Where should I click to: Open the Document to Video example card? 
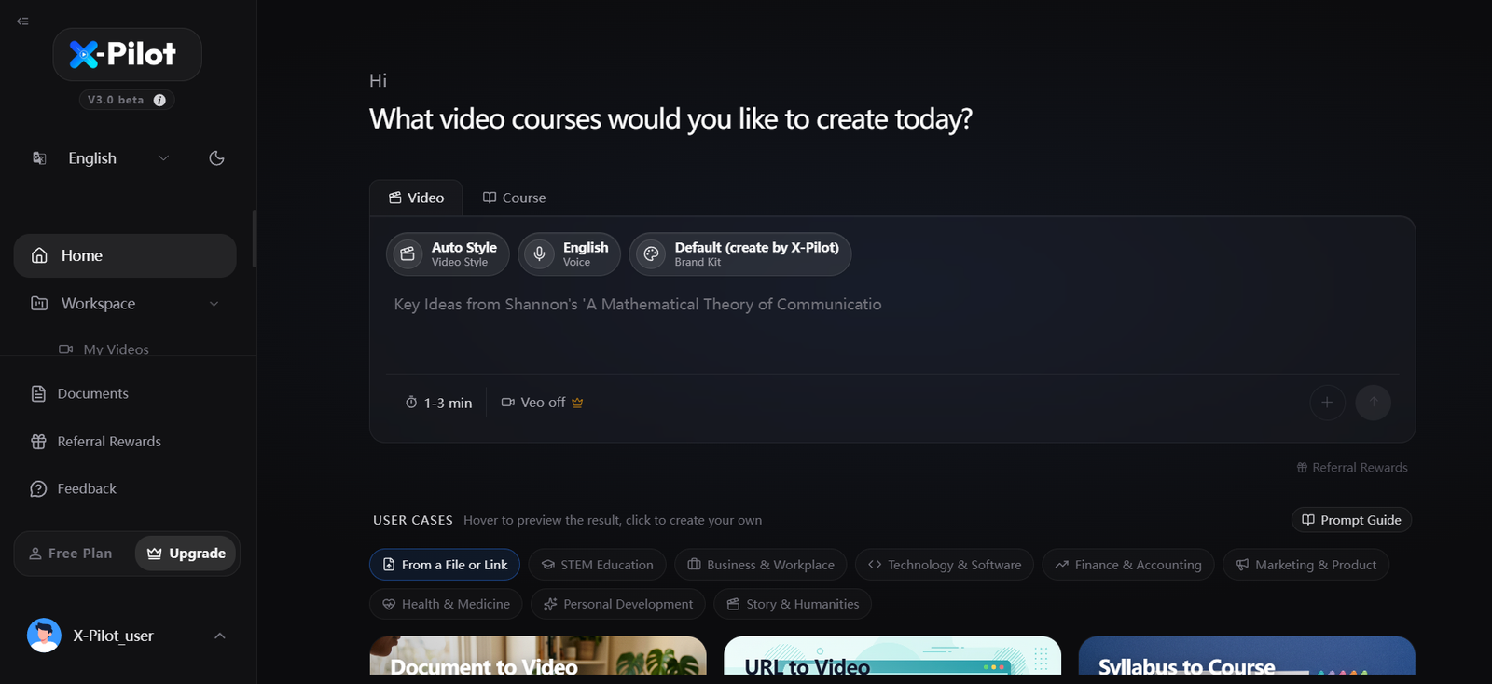tap(538, 656)
